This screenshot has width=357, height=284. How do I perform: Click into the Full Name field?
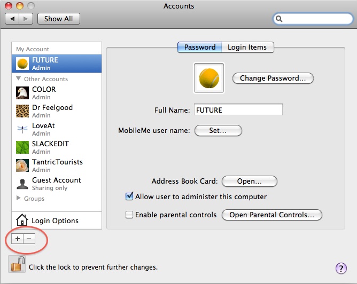point(238,109)
